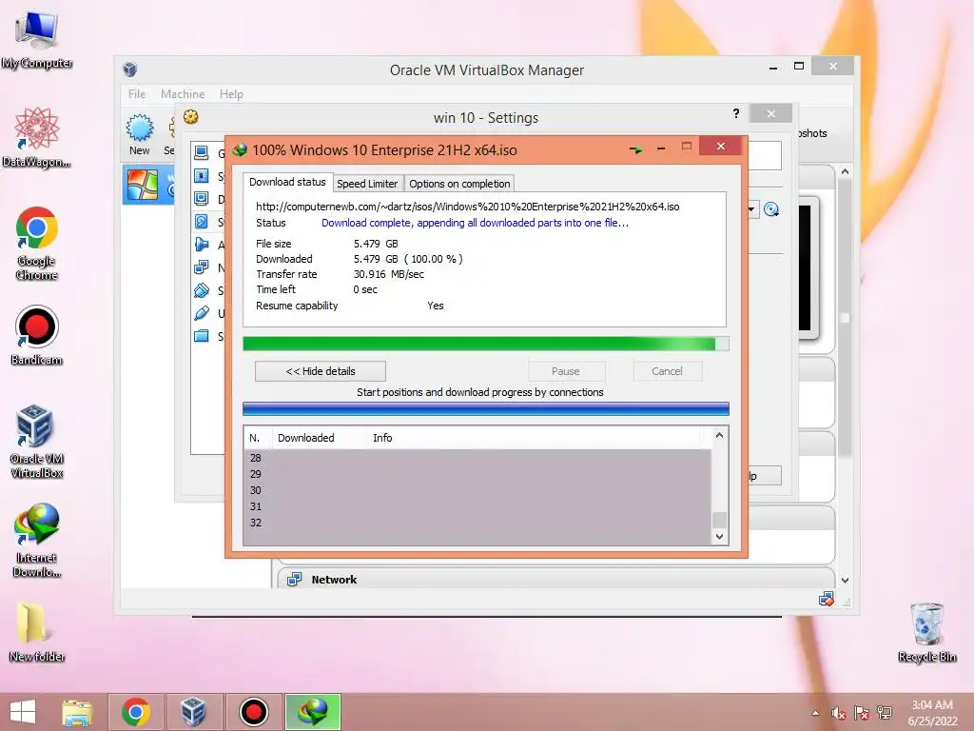This screenshot has height=731, width=974.
Task: Click the network tray icon
Action: tap(885, 713)
